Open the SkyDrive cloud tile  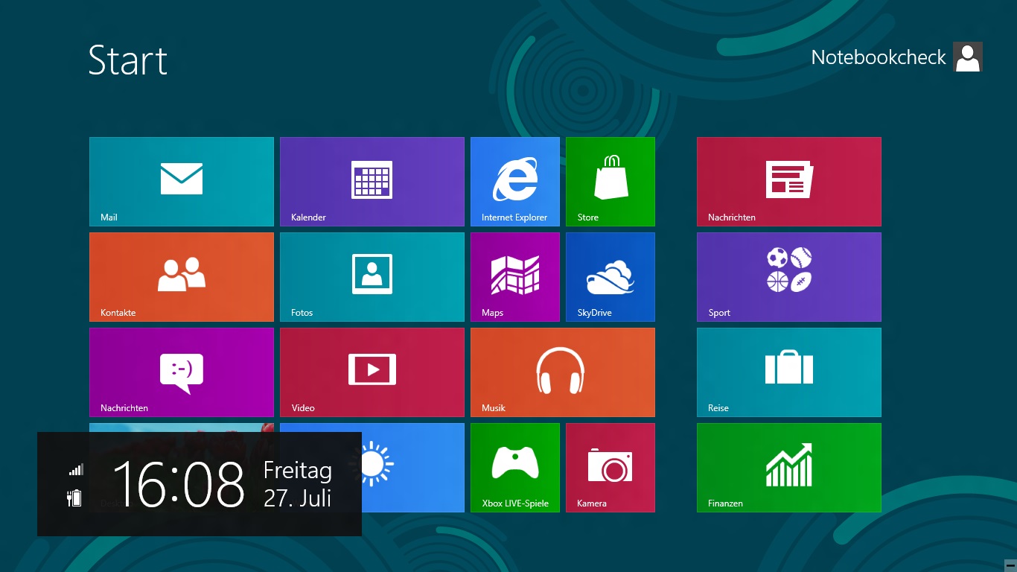610,277
